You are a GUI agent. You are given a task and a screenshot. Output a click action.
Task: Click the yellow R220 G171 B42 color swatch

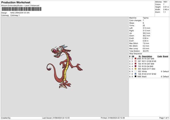pyautogui.click(x=135, y=69)
